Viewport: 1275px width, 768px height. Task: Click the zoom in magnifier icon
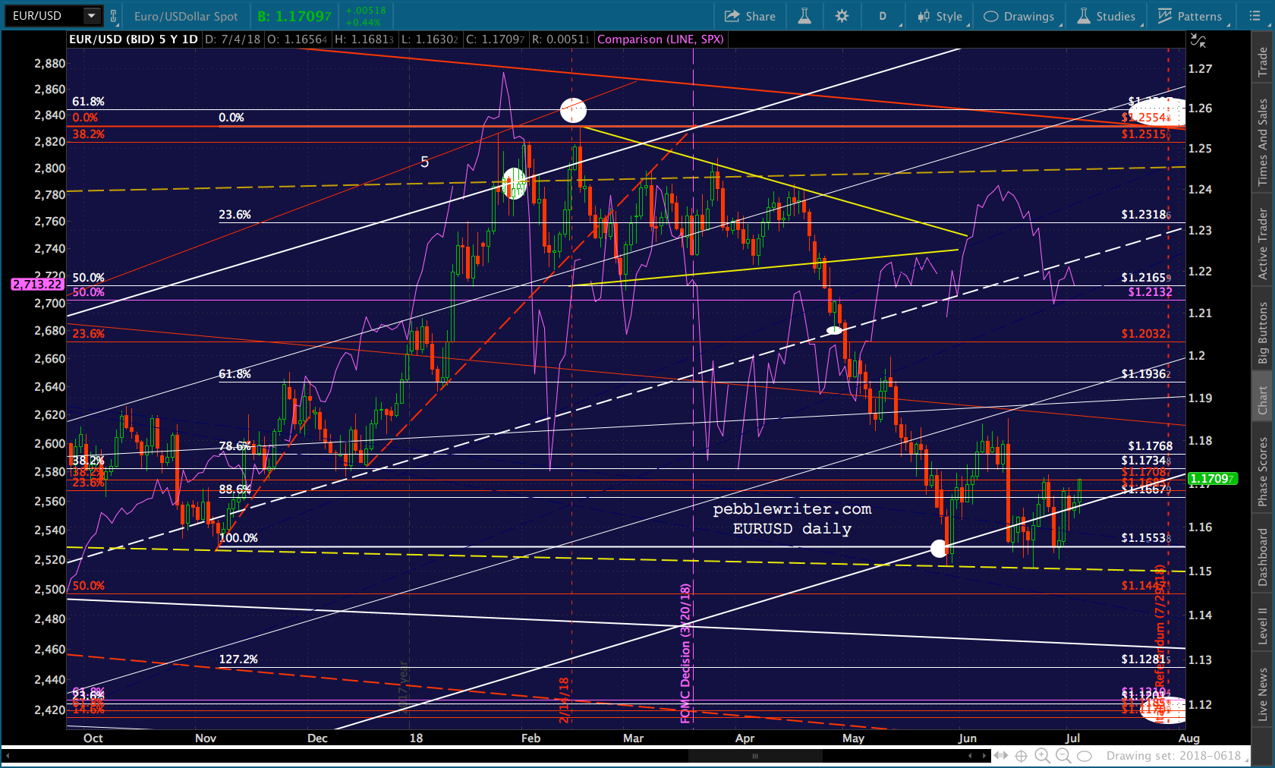point(1043,756)
